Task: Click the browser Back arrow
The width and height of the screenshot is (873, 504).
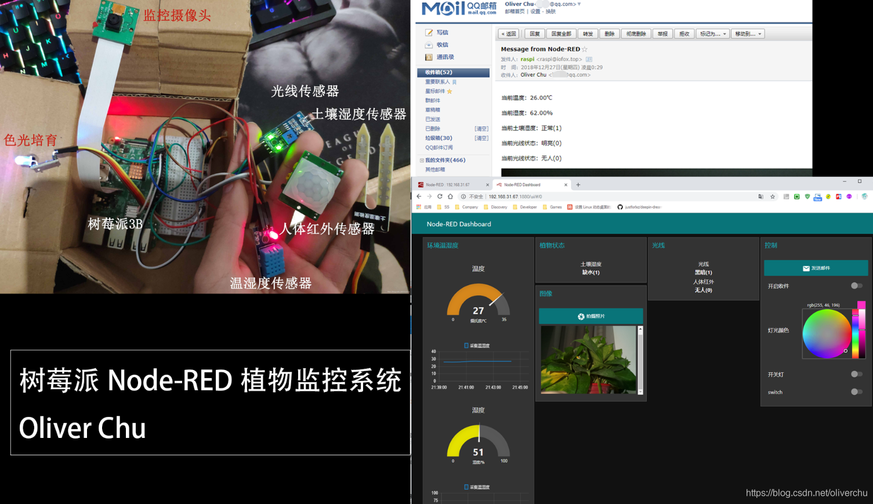Action: 419,197
